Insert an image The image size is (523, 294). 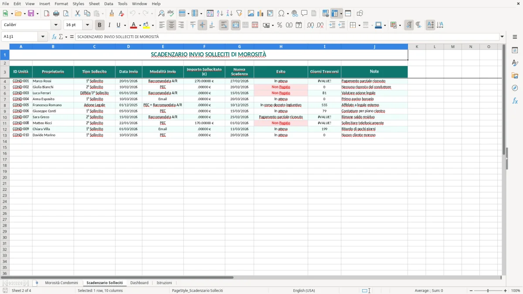coord(251,14)
